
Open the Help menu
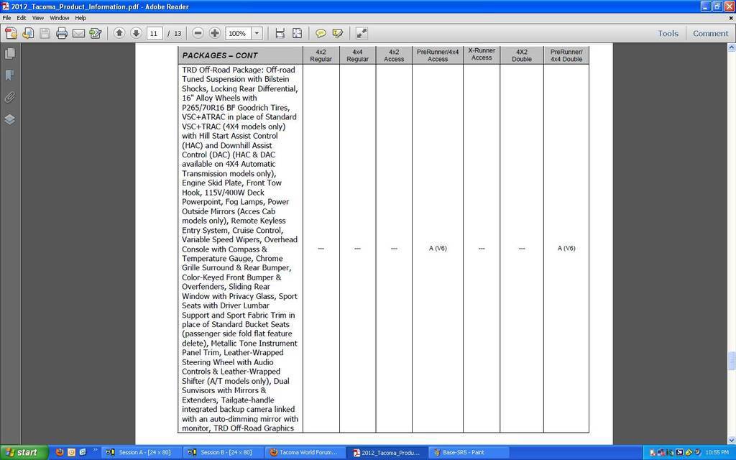click(80, 18)
